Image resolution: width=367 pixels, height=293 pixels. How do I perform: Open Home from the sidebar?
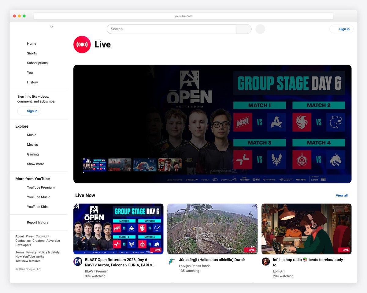32,43
